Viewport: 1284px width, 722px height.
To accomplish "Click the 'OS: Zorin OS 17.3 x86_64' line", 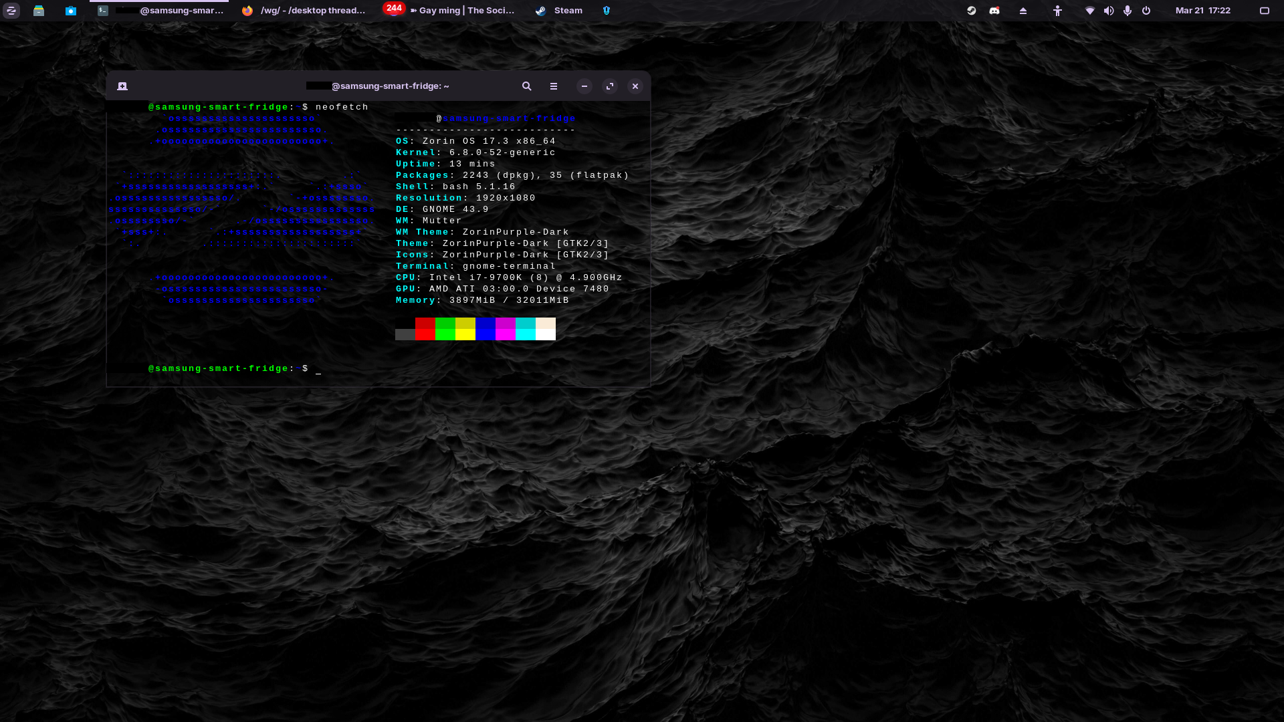I will tap(475, 141).
